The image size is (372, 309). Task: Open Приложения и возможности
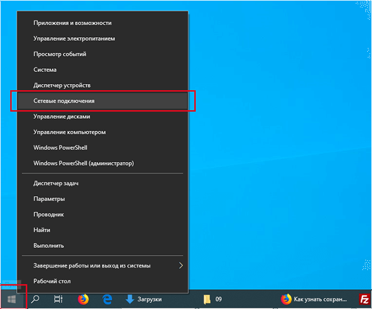point(103,23)
